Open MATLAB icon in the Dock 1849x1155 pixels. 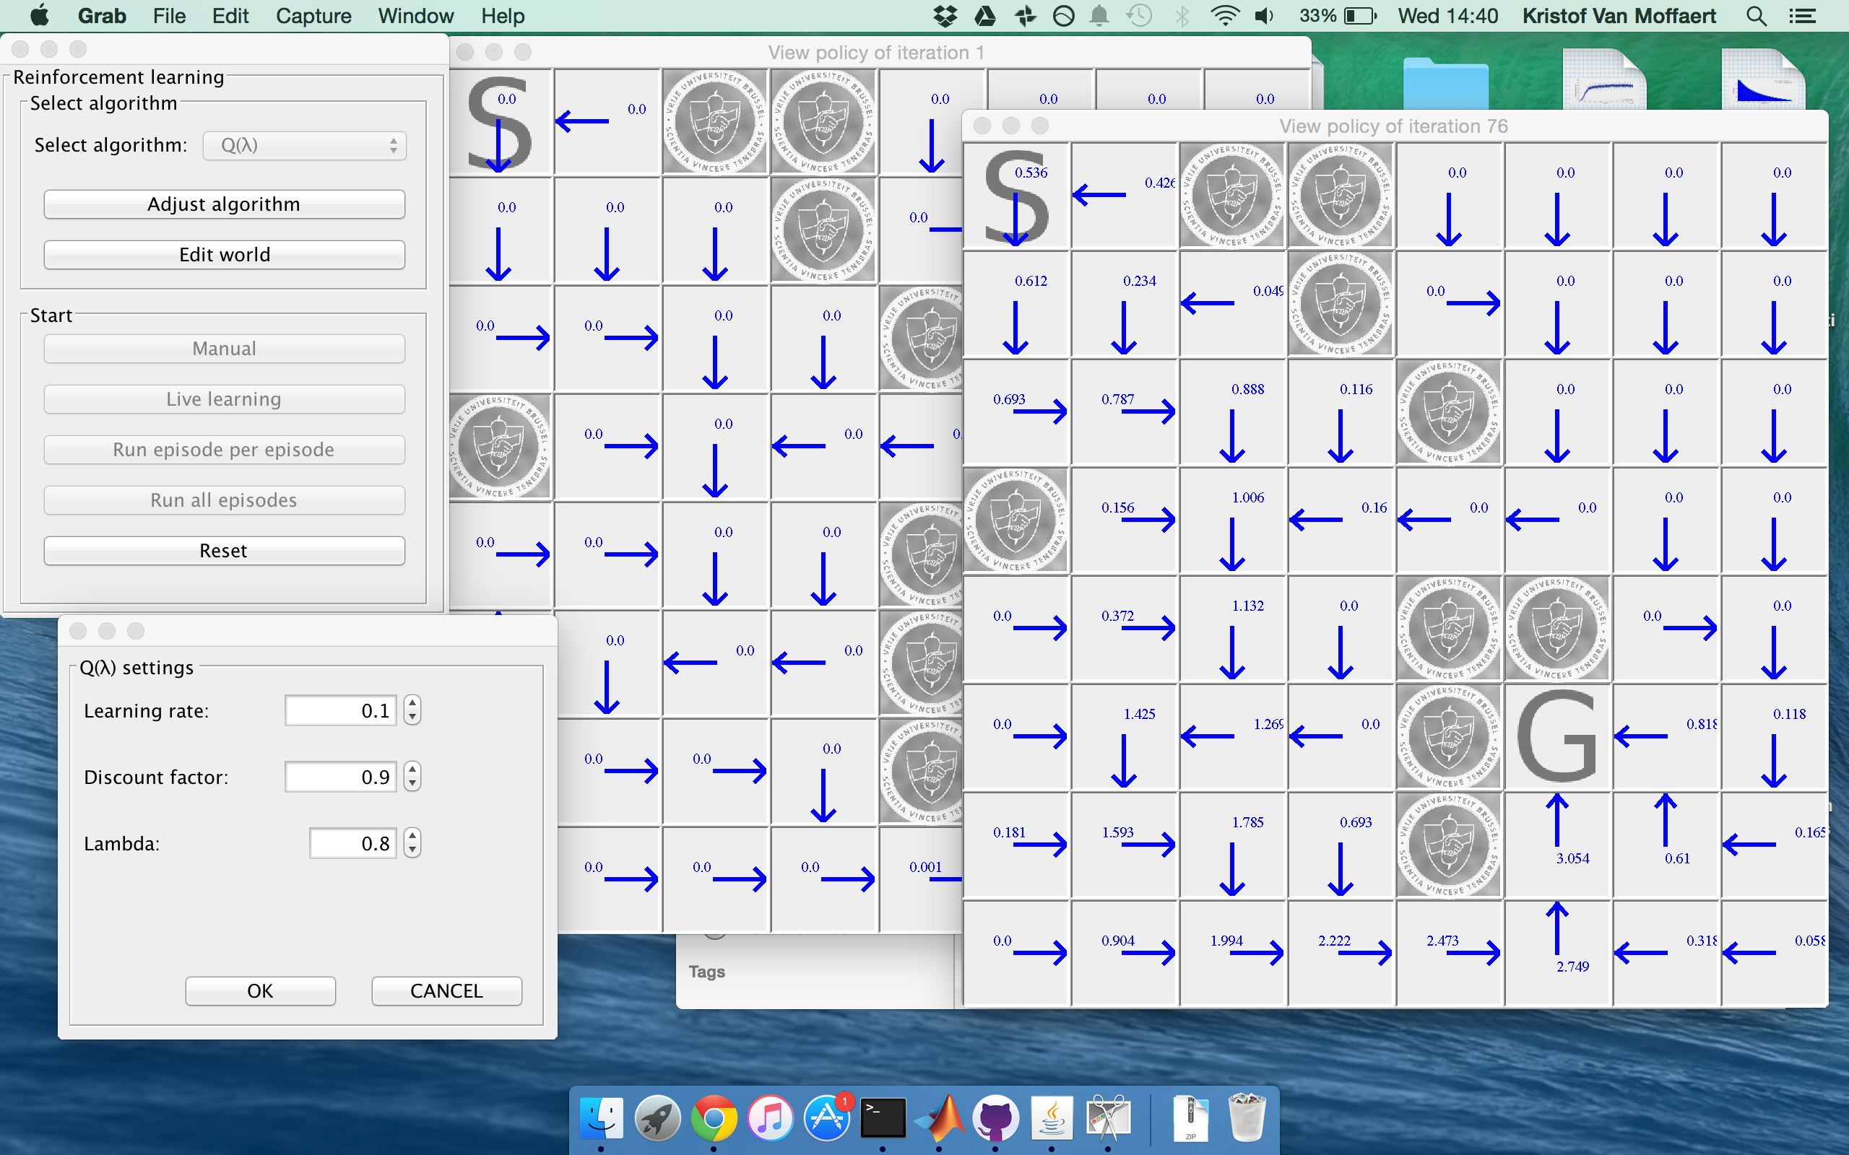(939, 1118)
